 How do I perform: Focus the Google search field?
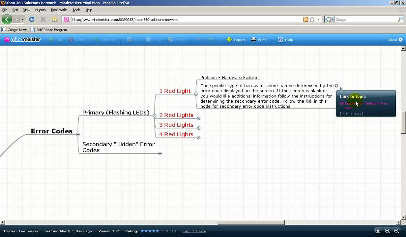366,19
